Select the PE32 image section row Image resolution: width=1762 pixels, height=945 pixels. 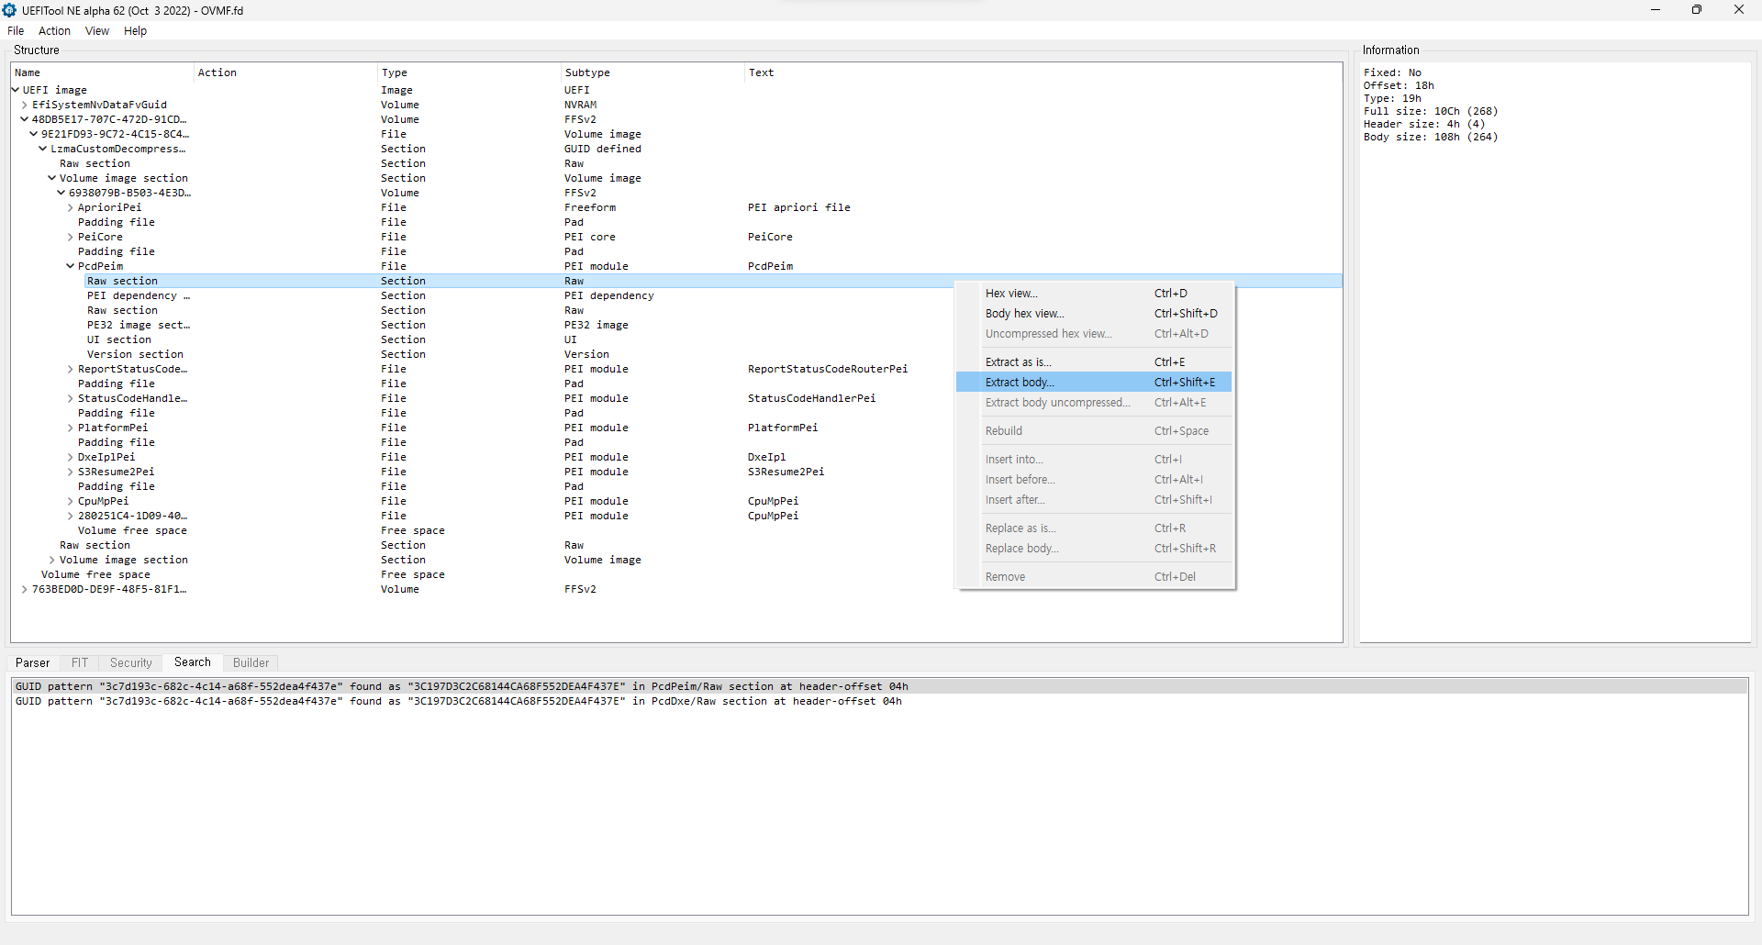138,325
